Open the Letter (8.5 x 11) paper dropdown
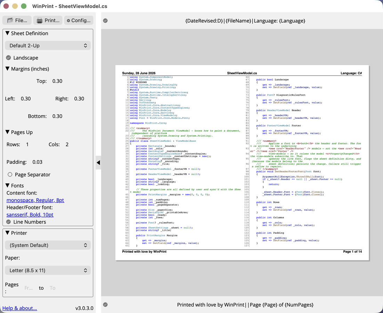 (48, 270)
